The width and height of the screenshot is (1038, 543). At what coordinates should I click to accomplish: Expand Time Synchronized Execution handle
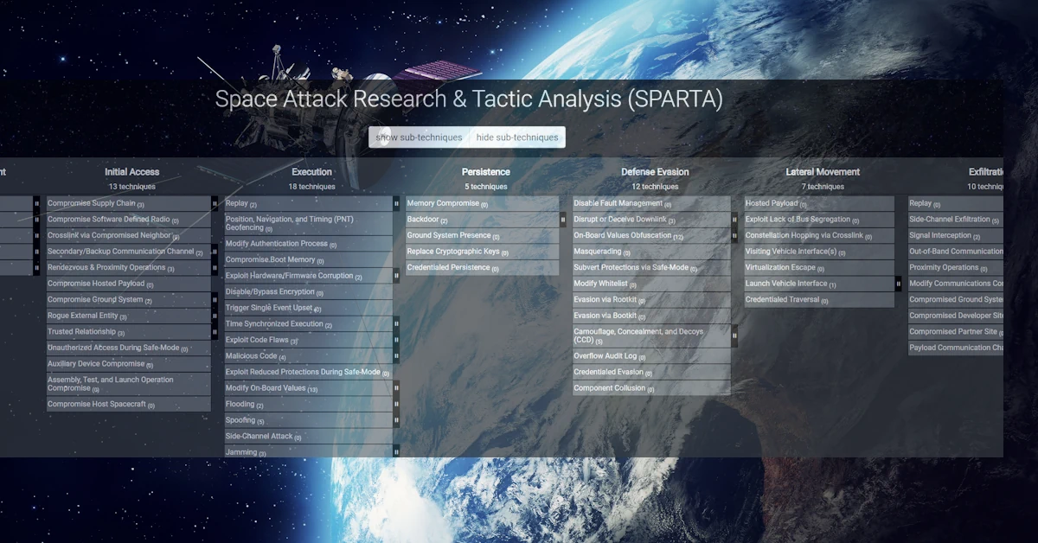coord(396,324)
